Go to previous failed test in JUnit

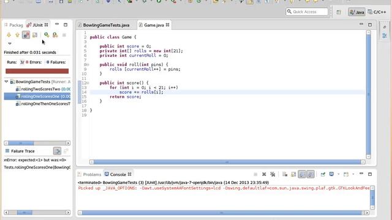[x=17, y=35]
